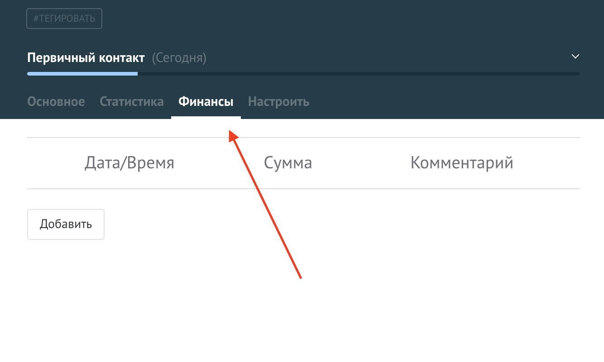Click the Комментарий column header
The image size is (604, 362).
click(461, 163)
